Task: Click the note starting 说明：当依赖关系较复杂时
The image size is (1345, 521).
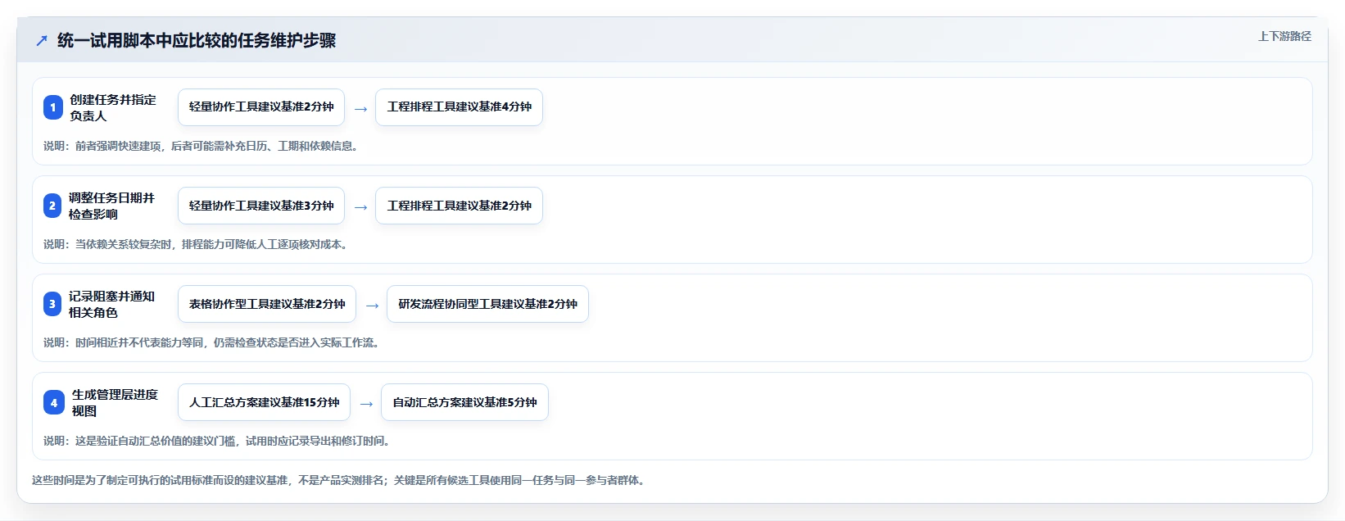Action: click(197, 244)
